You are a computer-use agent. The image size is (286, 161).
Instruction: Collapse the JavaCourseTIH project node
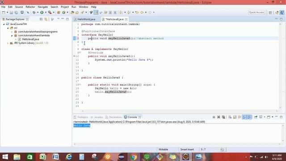pyautogui.click(x=4, y=24)
